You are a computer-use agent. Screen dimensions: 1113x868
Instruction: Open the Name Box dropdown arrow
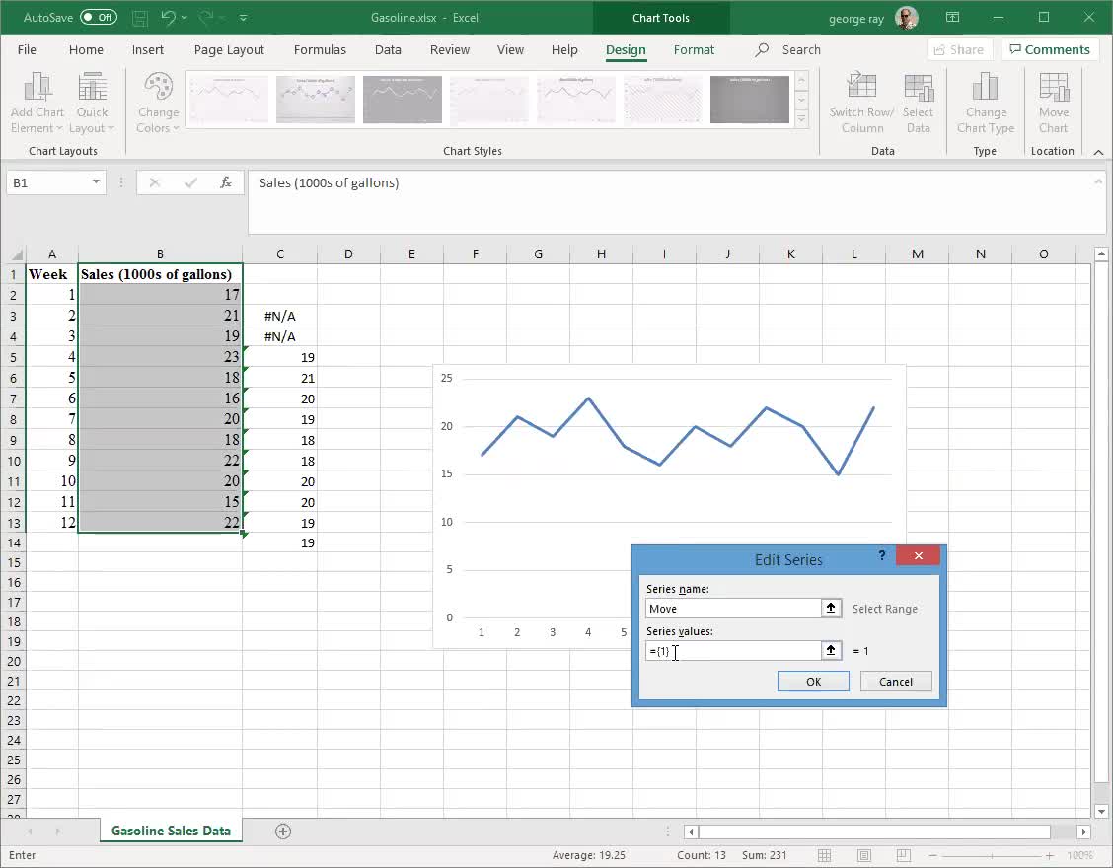[96, 182]
